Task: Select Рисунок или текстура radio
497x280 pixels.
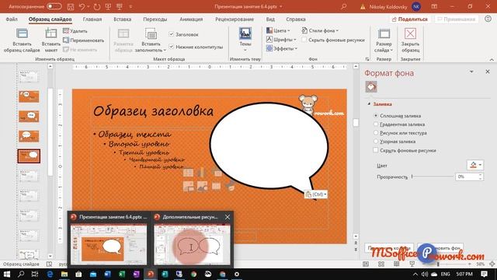Action: [376, 133]
